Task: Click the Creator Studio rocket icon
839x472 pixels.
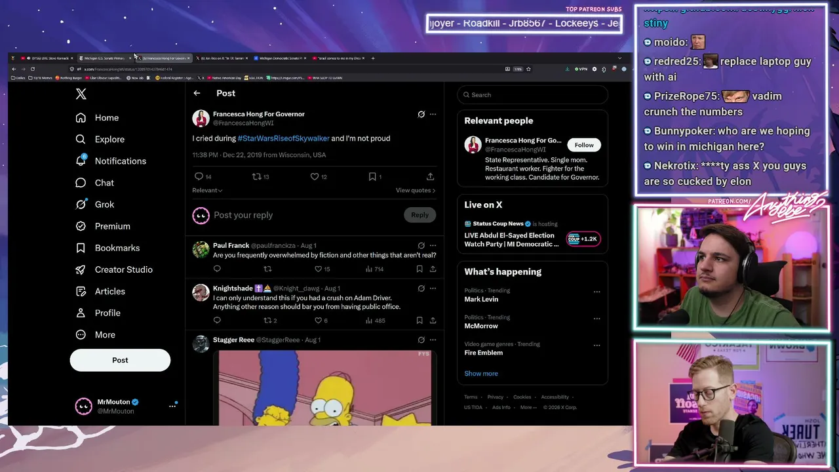Action: pyautogui.click(x=81, y=269)
